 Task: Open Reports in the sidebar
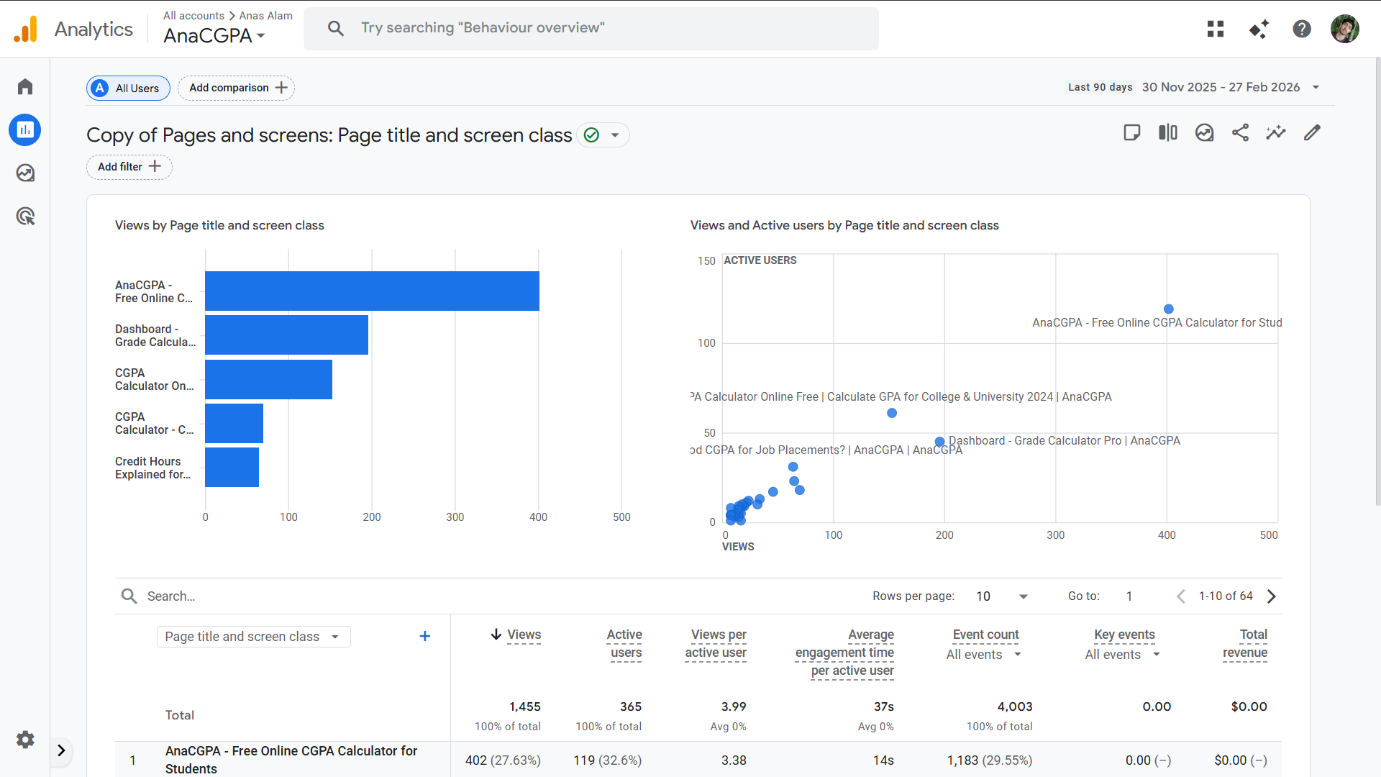25,130
